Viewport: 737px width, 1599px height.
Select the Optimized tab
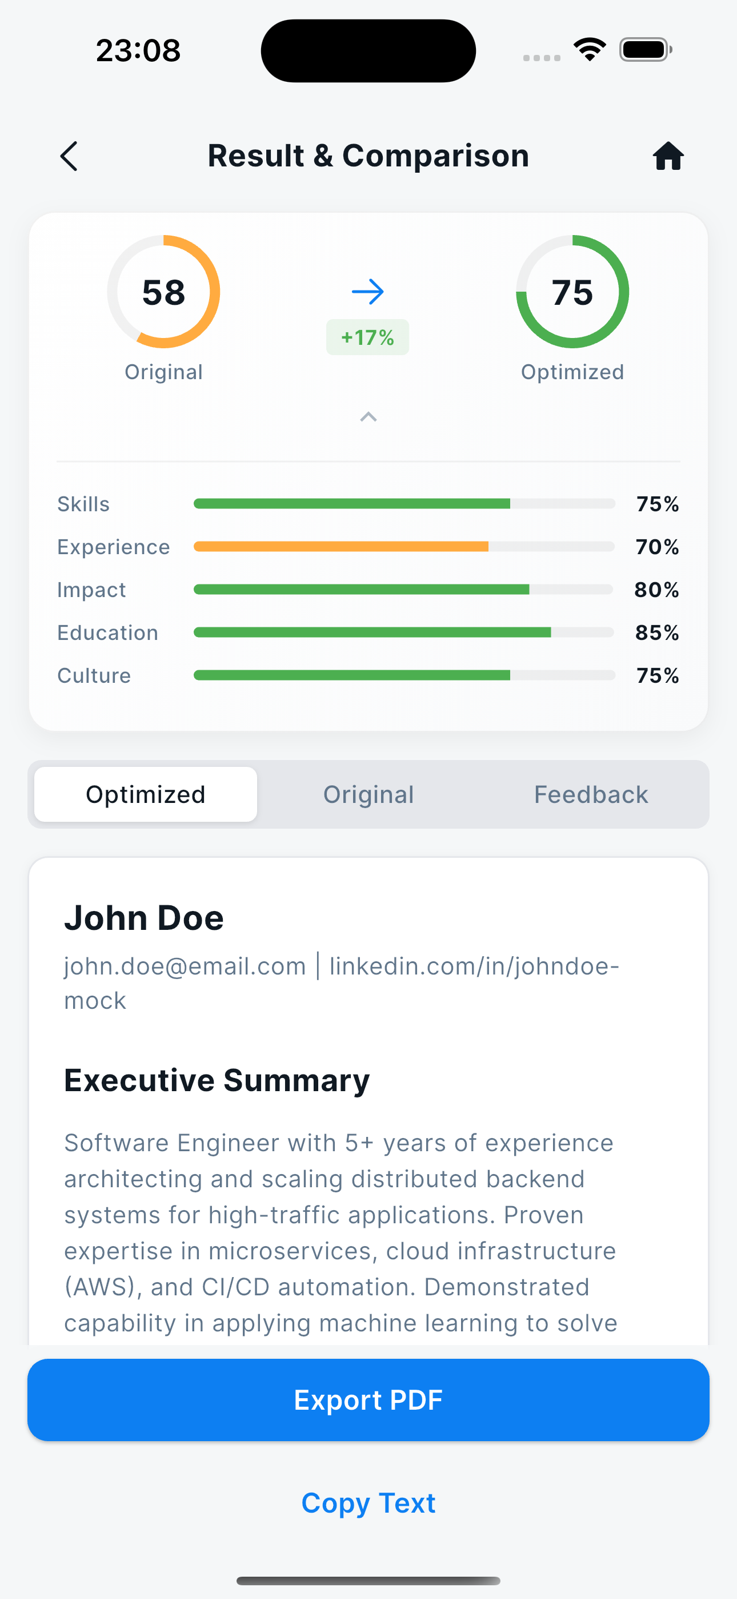coord(145,794)
